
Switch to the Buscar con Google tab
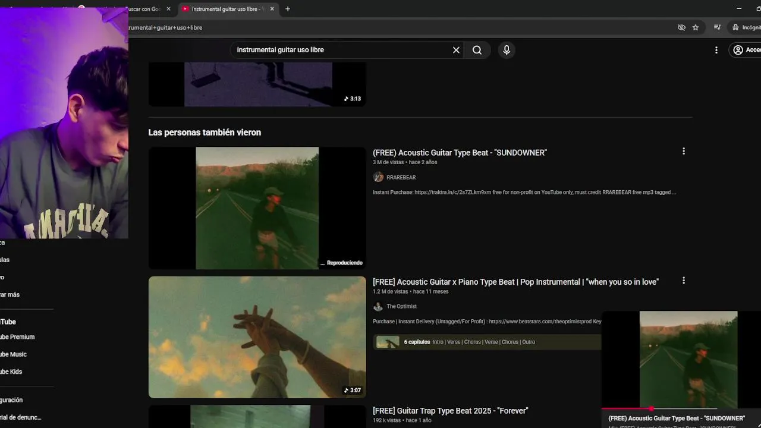click(145, 9)
